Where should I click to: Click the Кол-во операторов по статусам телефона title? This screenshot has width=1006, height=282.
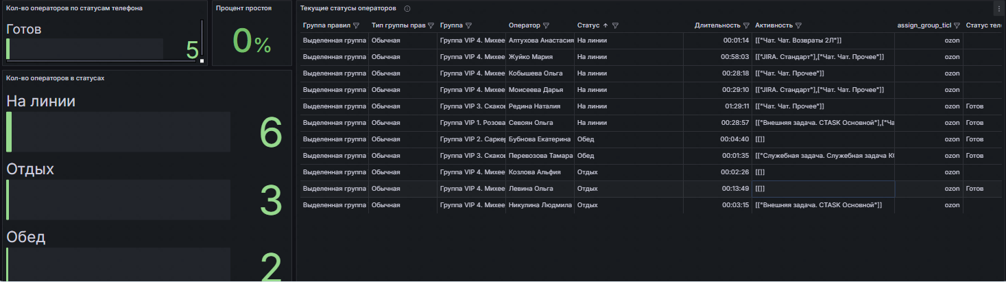pos(74,9)
